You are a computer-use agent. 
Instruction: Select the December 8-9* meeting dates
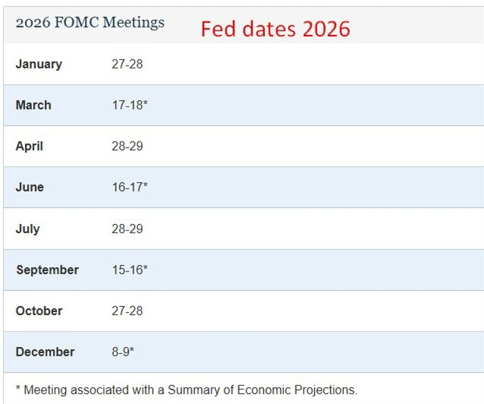[x=123, y=351]
